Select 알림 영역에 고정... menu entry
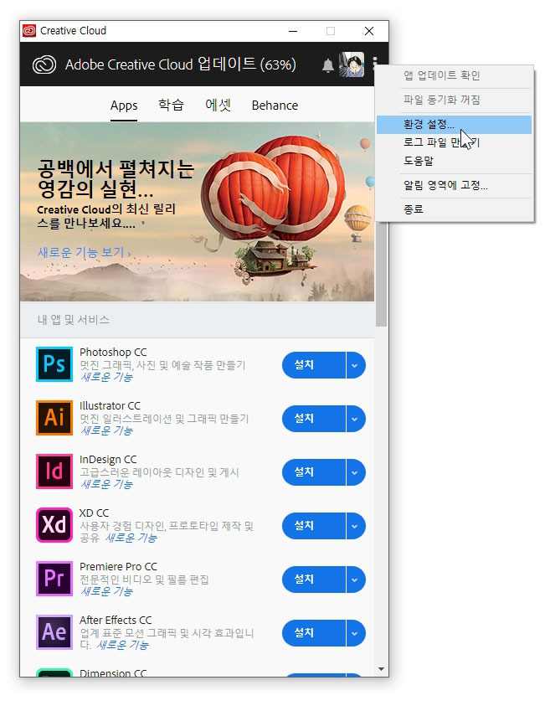 454,185
